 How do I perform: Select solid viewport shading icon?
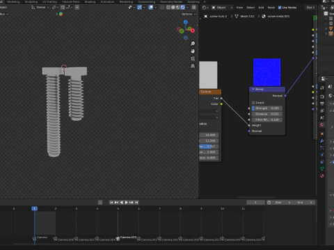coord(173,8)
